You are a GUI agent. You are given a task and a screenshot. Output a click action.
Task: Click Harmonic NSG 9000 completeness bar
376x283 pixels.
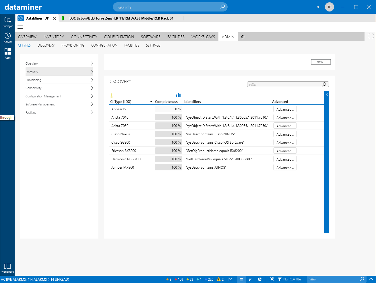click(168, 159)
